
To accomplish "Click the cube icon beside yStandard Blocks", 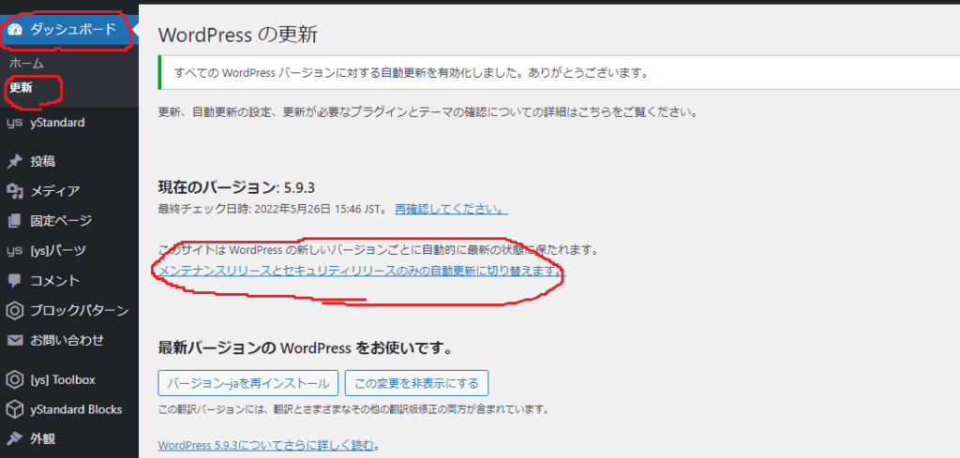I will pyautogui.click(x=15, y=409).
